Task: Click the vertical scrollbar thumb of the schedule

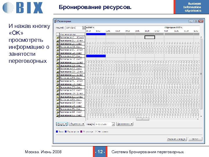Action: click(x=201, y=74)
